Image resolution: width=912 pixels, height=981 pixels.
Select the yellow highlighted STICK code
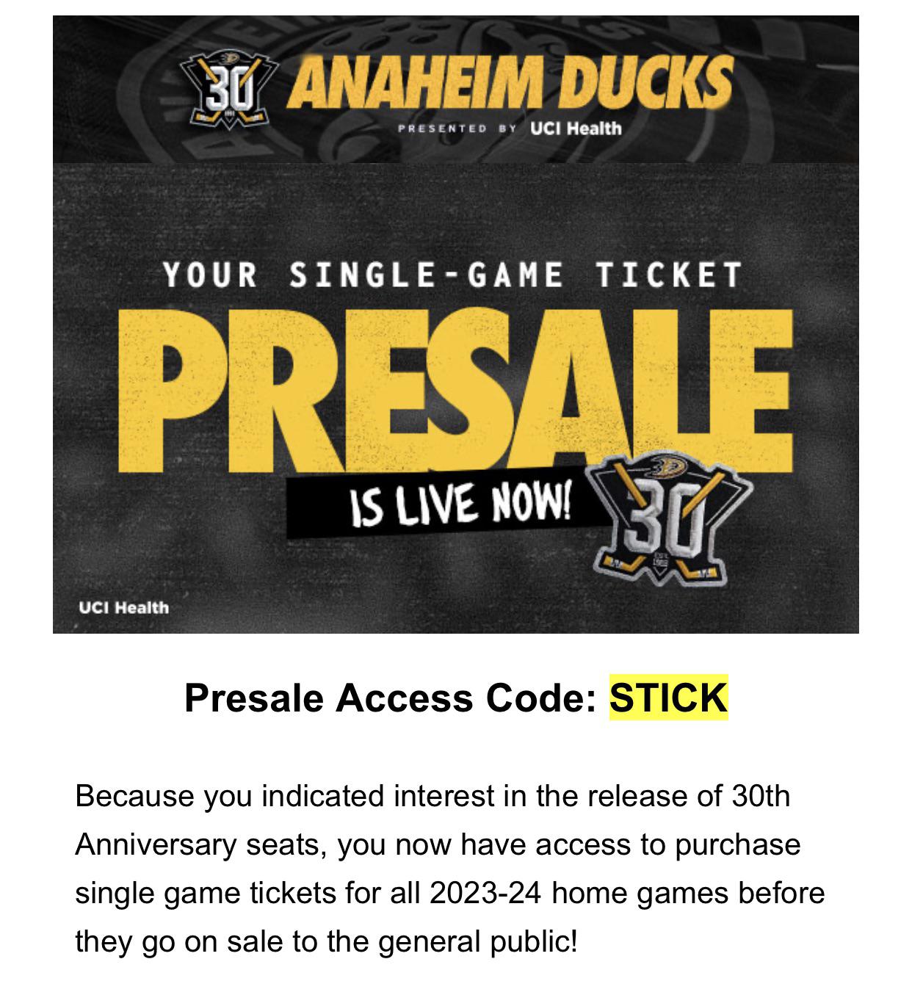(x=668, y=698)
